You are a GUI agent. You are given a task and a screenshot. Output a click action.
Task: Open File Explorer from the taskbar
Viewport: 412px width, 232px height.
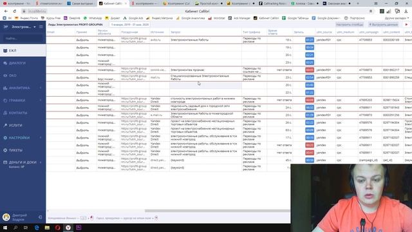[x=47, y=227]
